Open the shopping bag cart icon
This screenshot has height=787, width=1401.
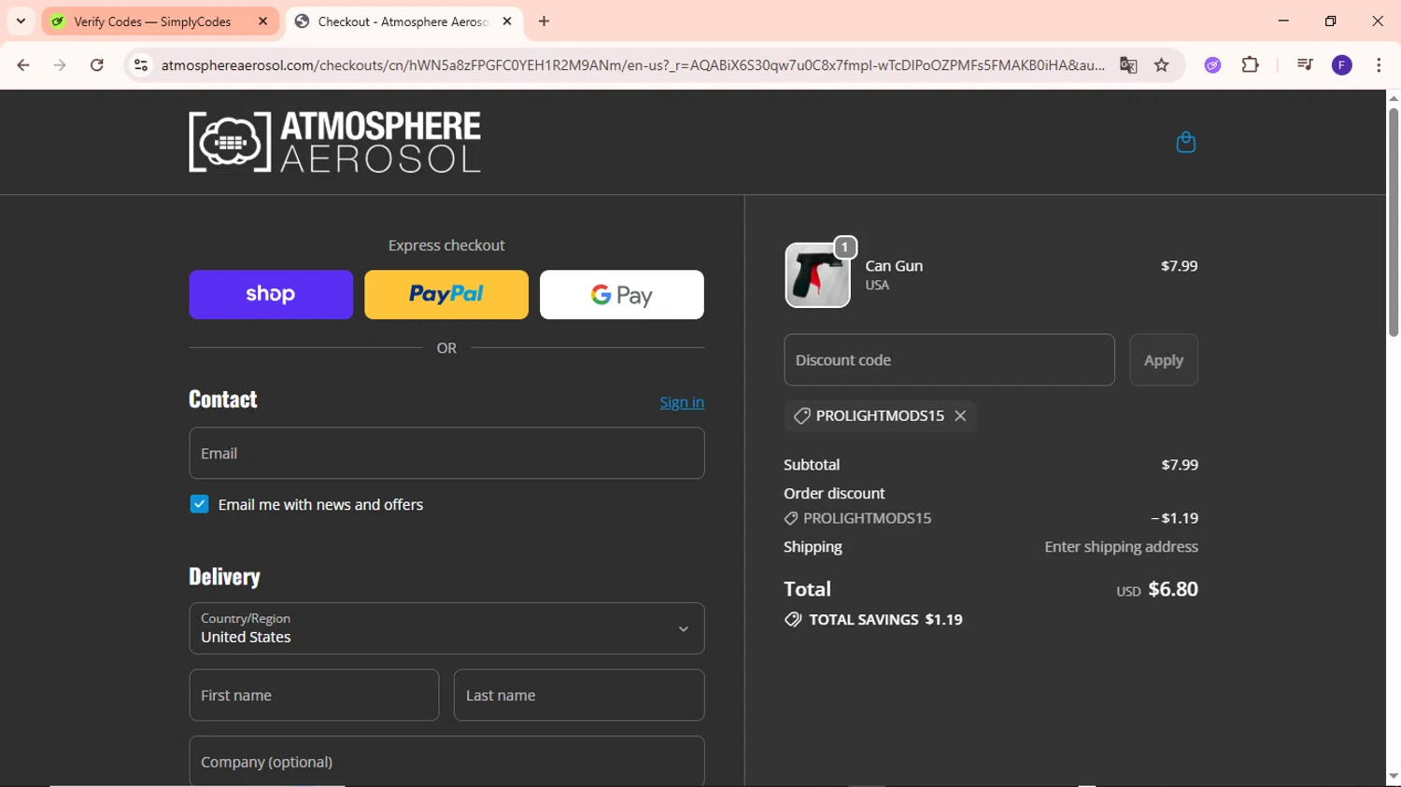point(1185,142)
